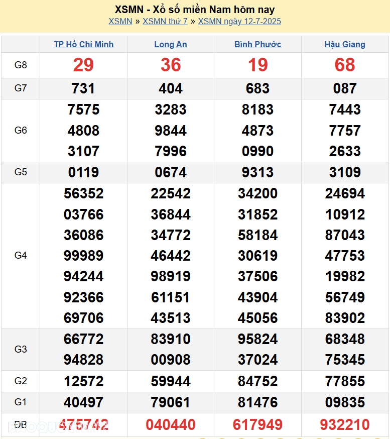Open the XSMN thứ 7 link
390x439 pixels.
pyautogui.click(x=165, y=21)
